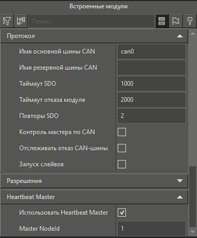The width and height of the screenshot is (197, 238).
Task: Uncheck Использовать Heartbeat Master checkbox
Action: pyautogui.click(x=122, y=213)
